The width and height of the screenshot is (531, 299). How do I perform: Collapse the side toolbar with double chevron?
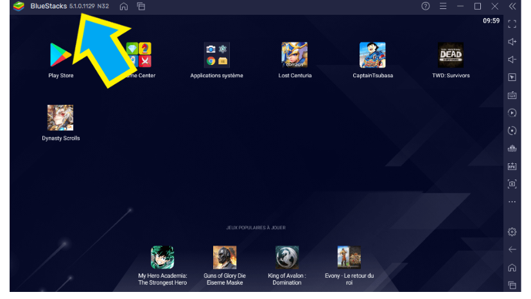[512, 6]
